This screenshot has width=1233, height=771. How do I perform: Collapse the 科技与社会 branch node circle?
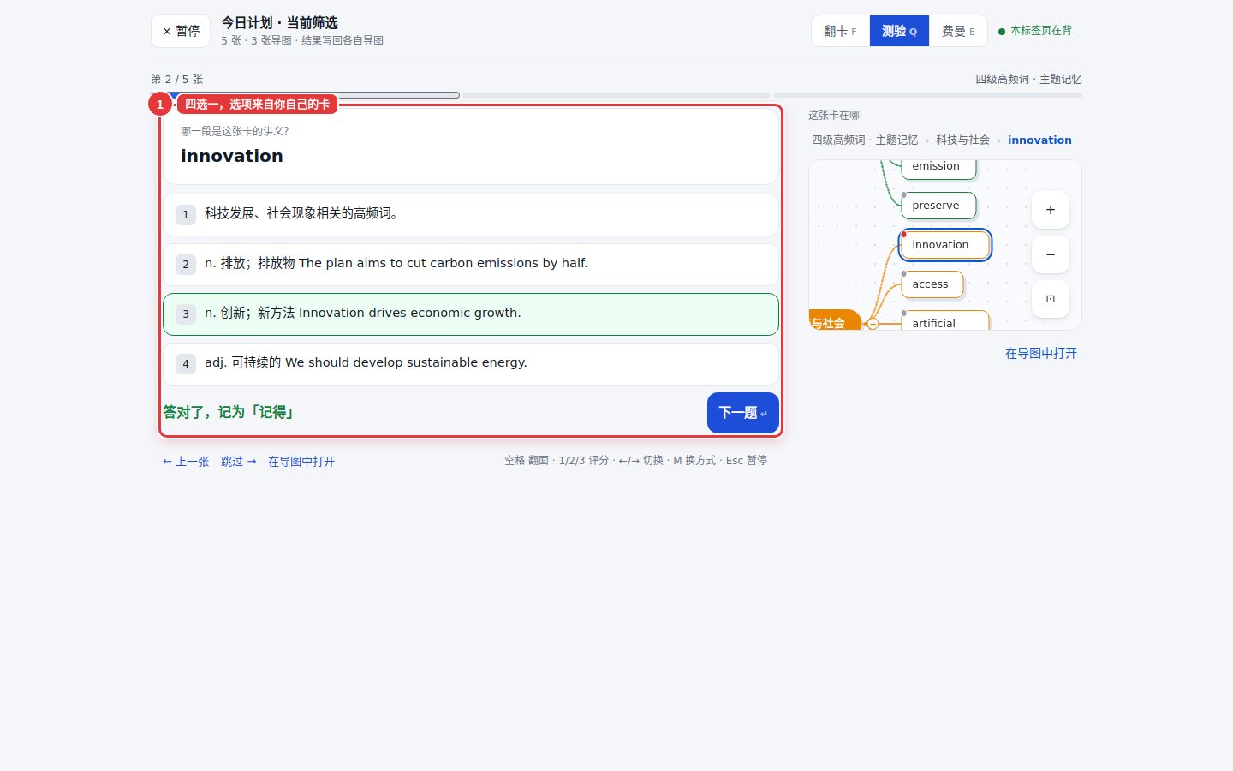tap(873, 324)
